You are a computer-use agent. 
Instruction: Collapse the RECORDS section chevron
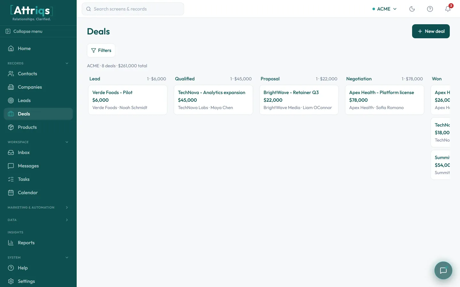[x=67, y=63]
